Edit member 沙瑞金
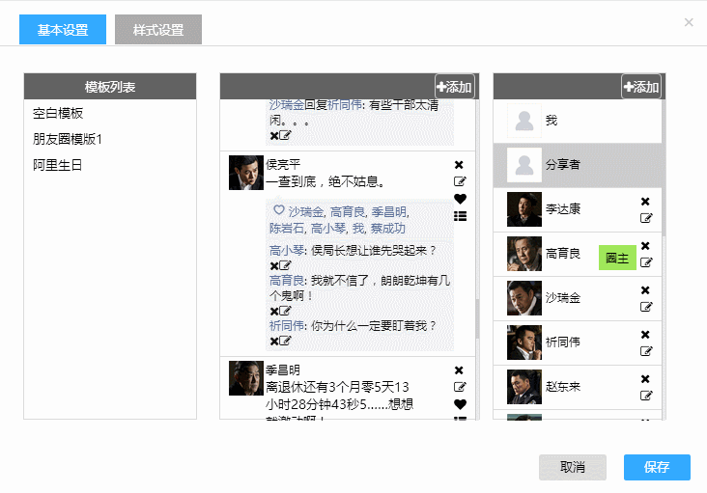 coord(646,307)
